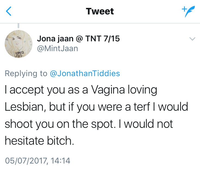This screenshot has height=173, width=200.
Task: Click the second line of the tweet text
Action: coord(96,107)
